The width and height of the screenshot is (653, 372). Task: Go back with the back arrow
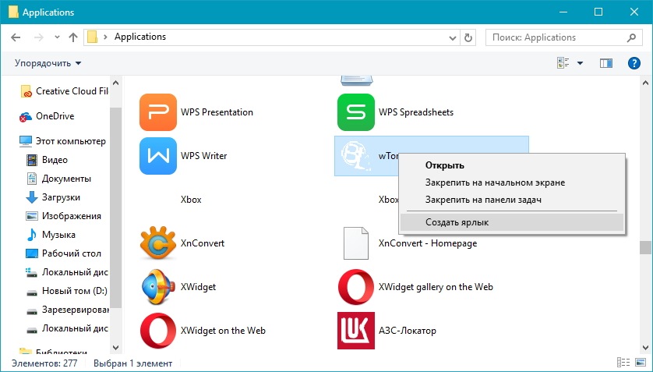16,37
